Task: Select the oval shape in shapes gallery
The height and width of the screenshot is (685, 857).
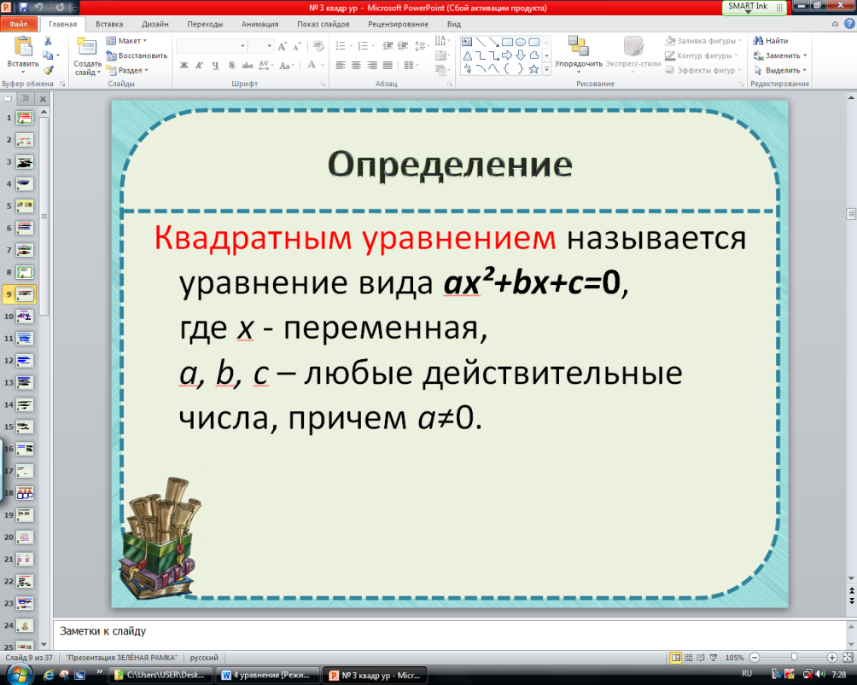Action: coord(521,42)
